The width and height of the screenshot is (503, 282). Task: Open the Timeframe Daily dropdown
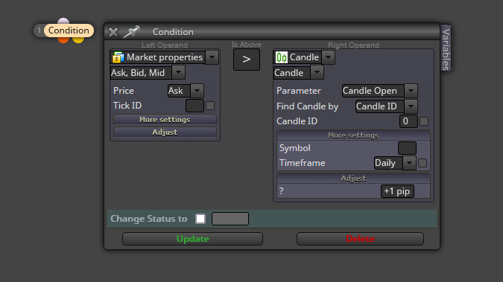[x=409, y=163]
